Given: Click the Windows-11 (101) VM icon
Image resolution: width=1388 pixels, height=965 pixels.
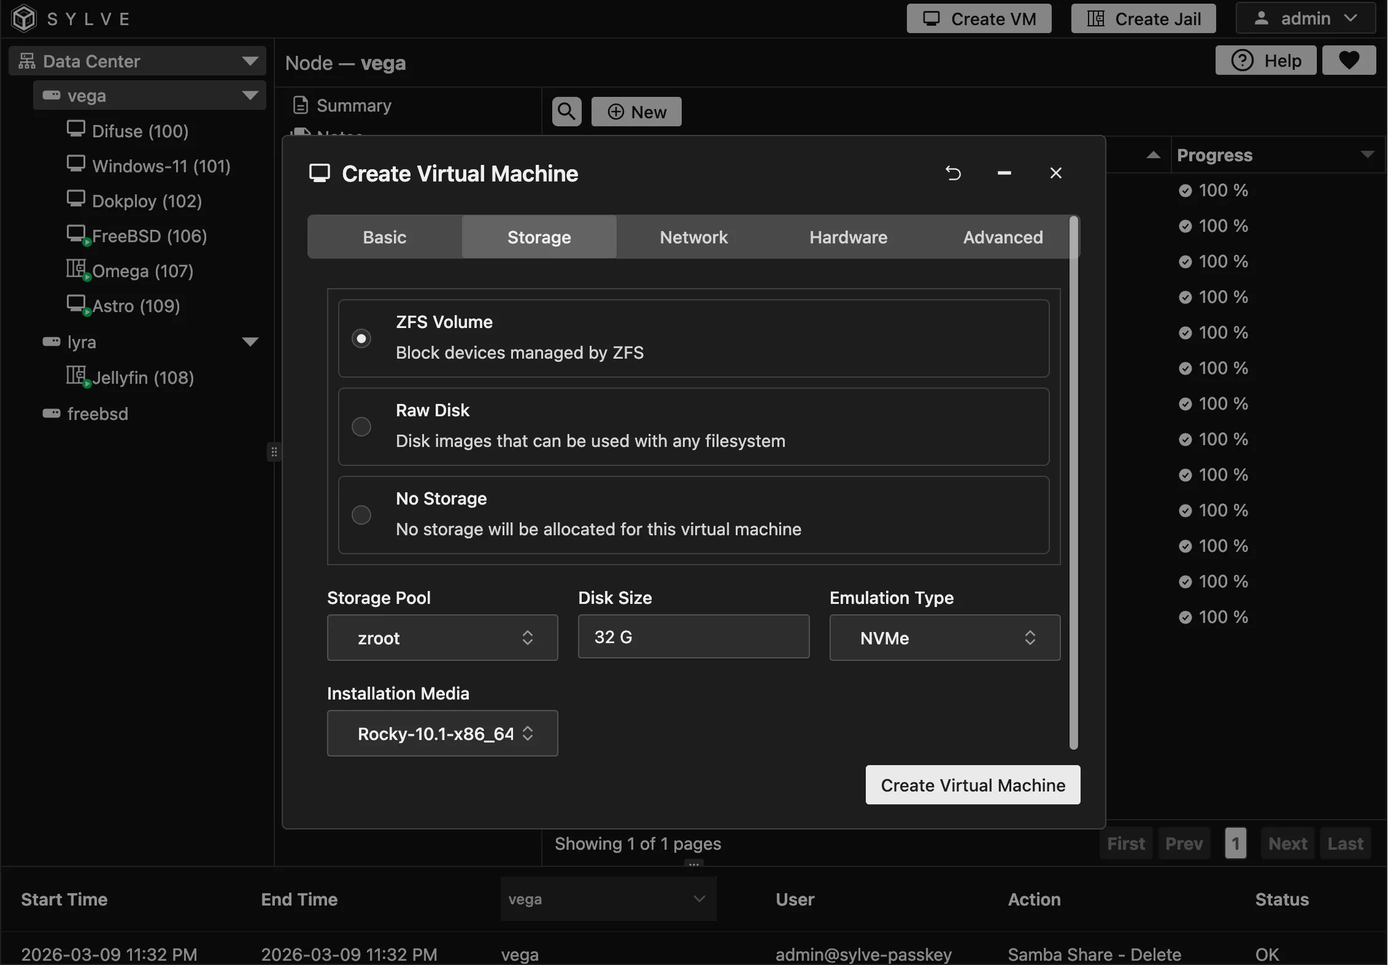Looking at the screenshot, I should (76, 164).
